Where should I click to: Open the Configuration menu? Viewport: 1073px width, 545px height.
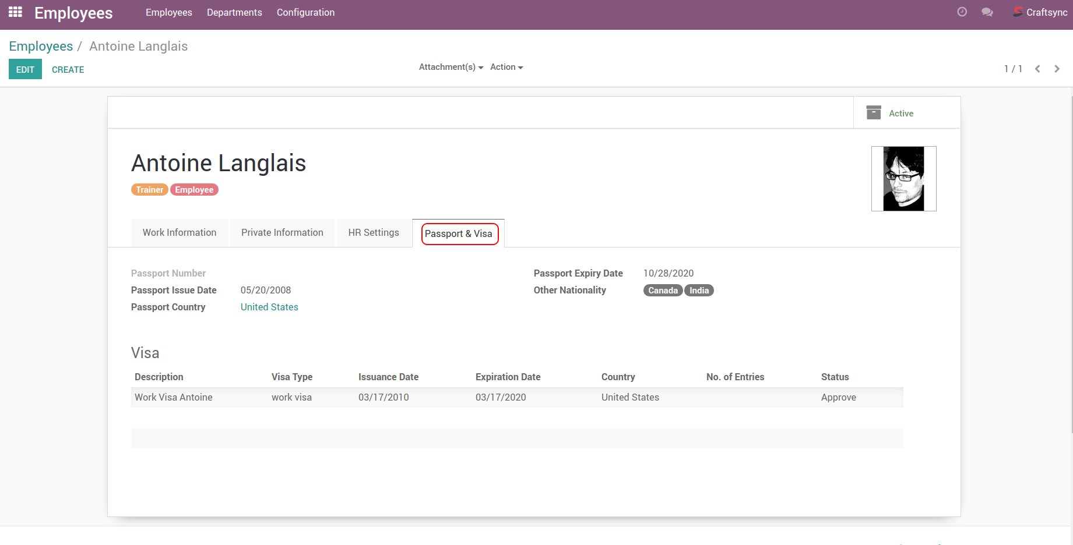[x=305, y=12]
